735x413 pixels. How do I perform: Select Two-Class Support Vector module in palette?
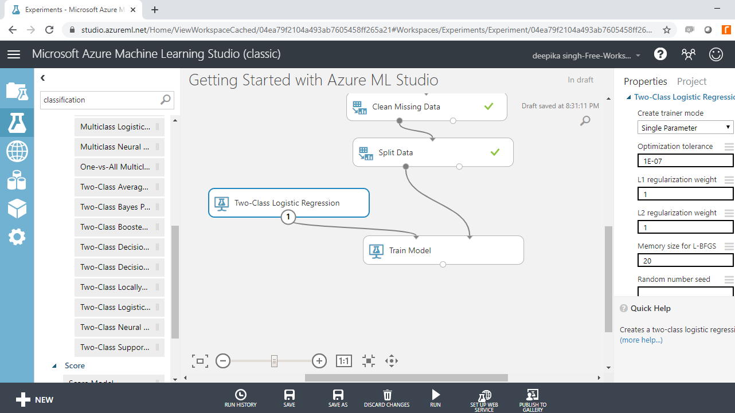pyautogui.click(x=119, y=348)
